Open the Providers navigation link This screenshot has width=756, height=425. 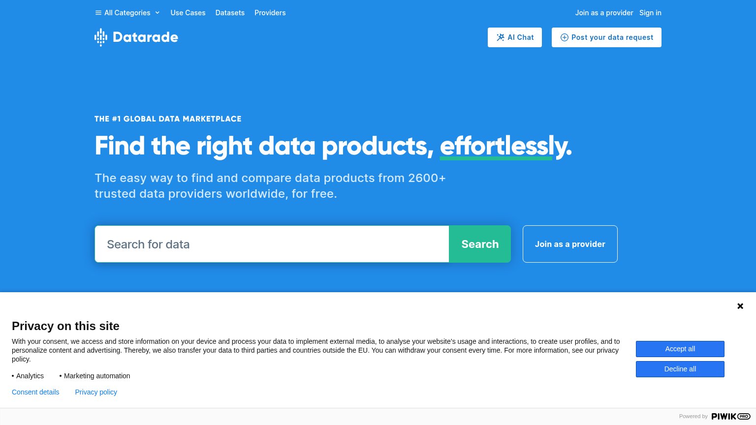pos(270,13)
